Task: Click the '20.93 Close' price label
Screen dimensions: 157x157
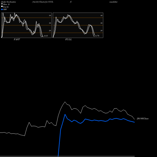Action: coord(143,119)
